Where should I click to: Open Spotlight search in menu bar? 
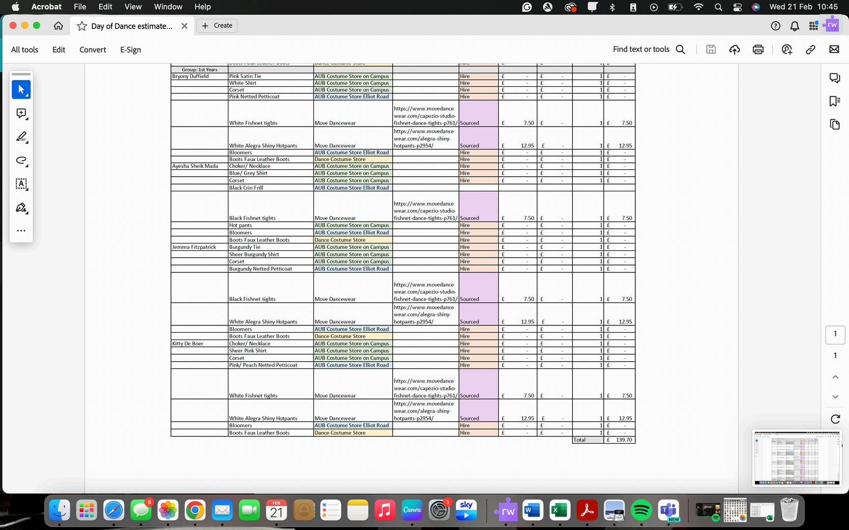[718, 7]
